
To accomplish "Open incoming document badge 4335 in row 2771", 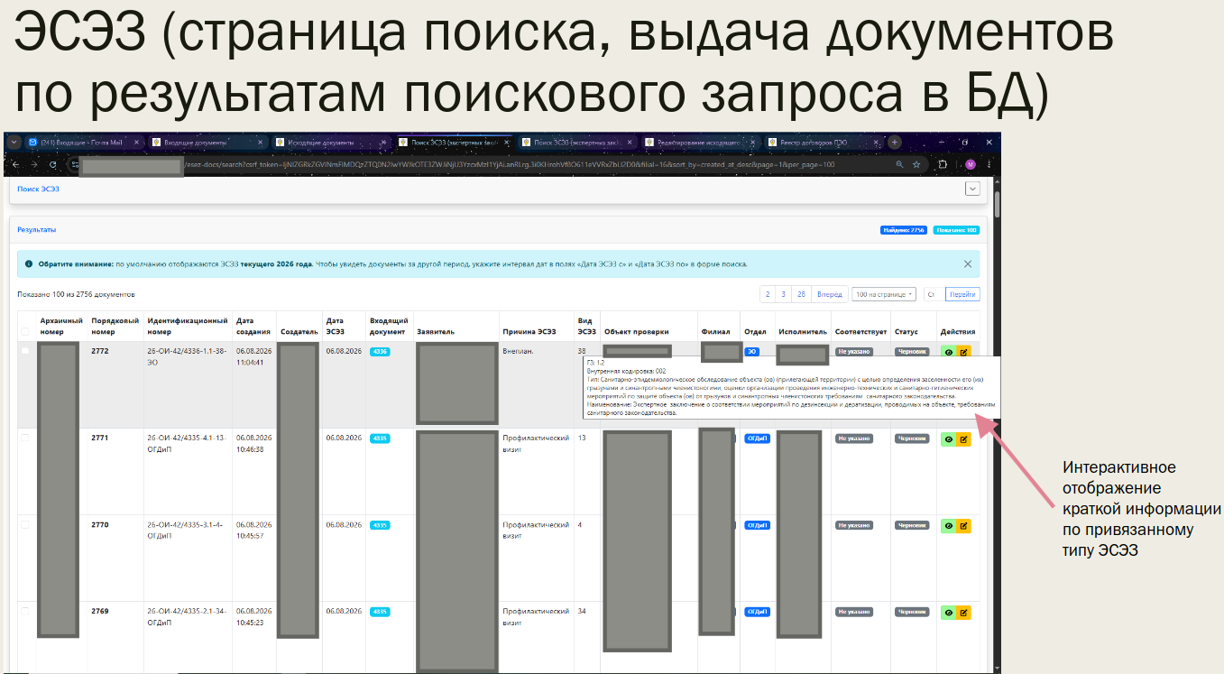I will [x=380, y=439].
